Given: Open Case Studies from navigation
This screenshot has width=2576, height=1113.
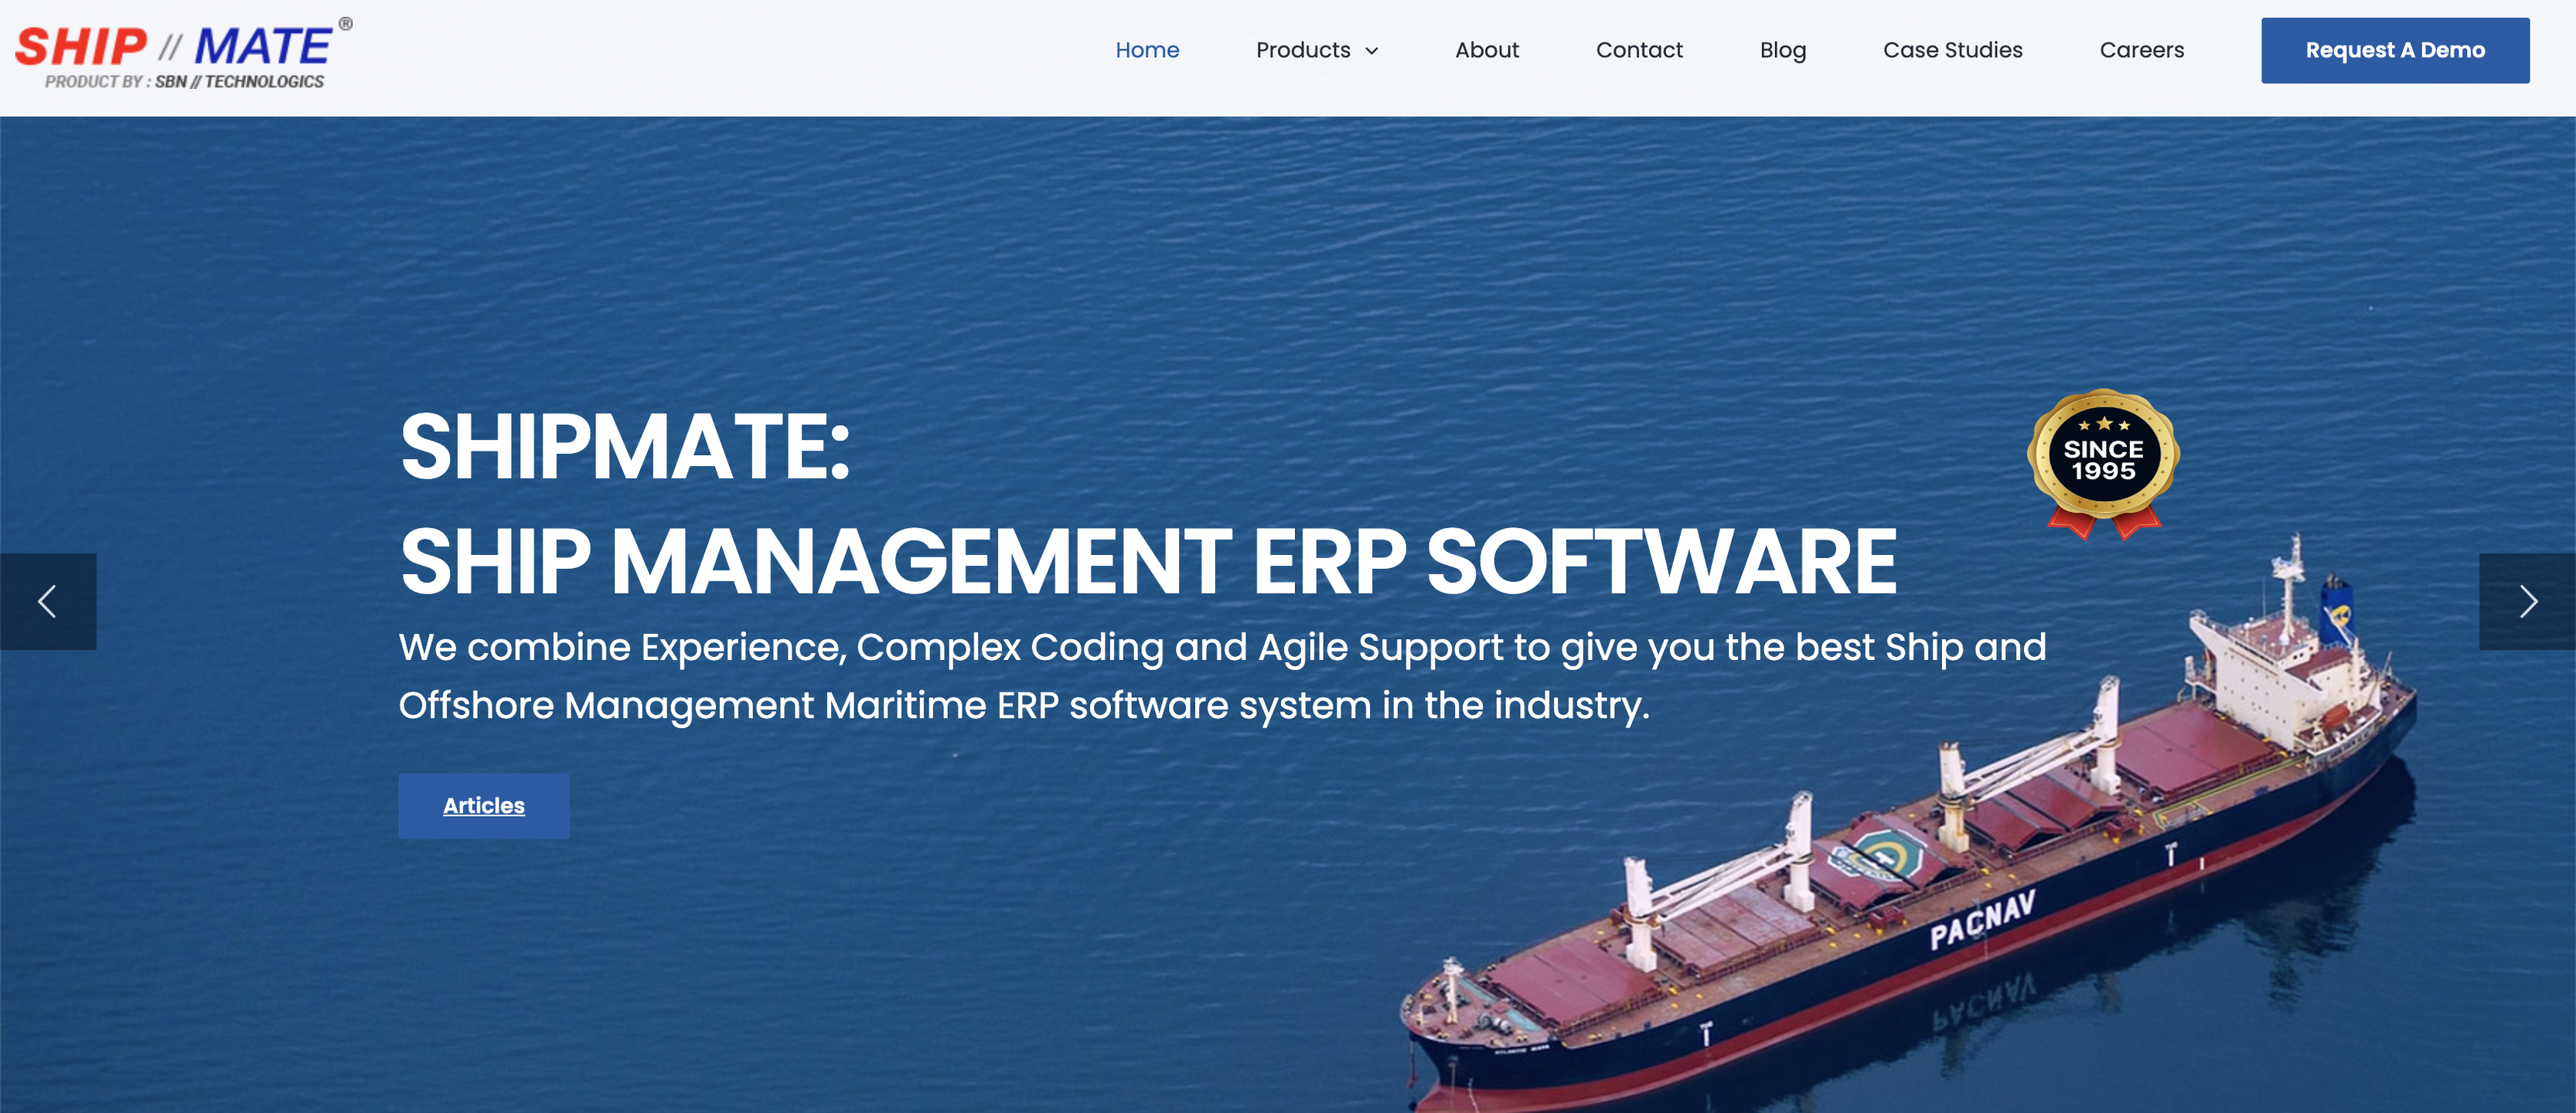Looking at the screenshot, I should pyautogui.click(x=1952, y=50).
